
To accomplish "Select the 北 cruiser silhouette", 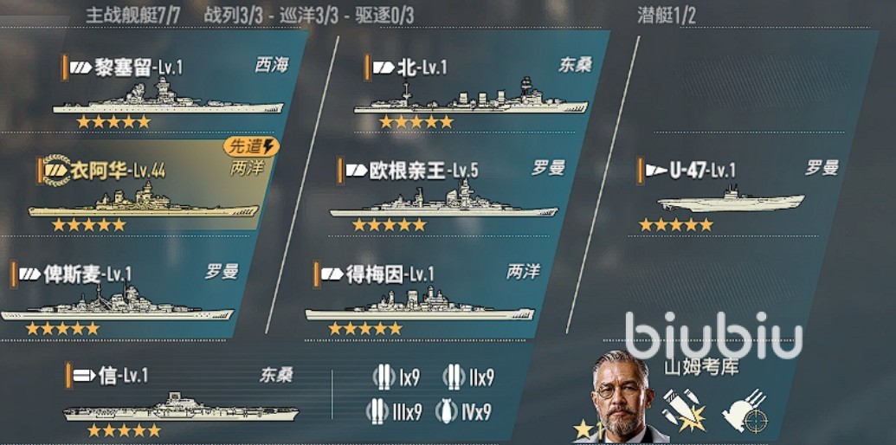I will pos(470,96).
